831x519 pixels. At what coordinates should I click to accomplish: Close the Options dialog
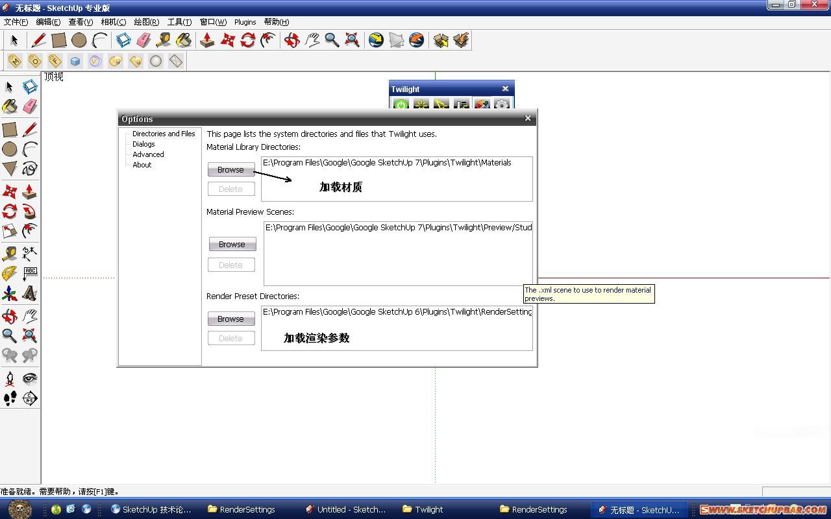(528, 118)
